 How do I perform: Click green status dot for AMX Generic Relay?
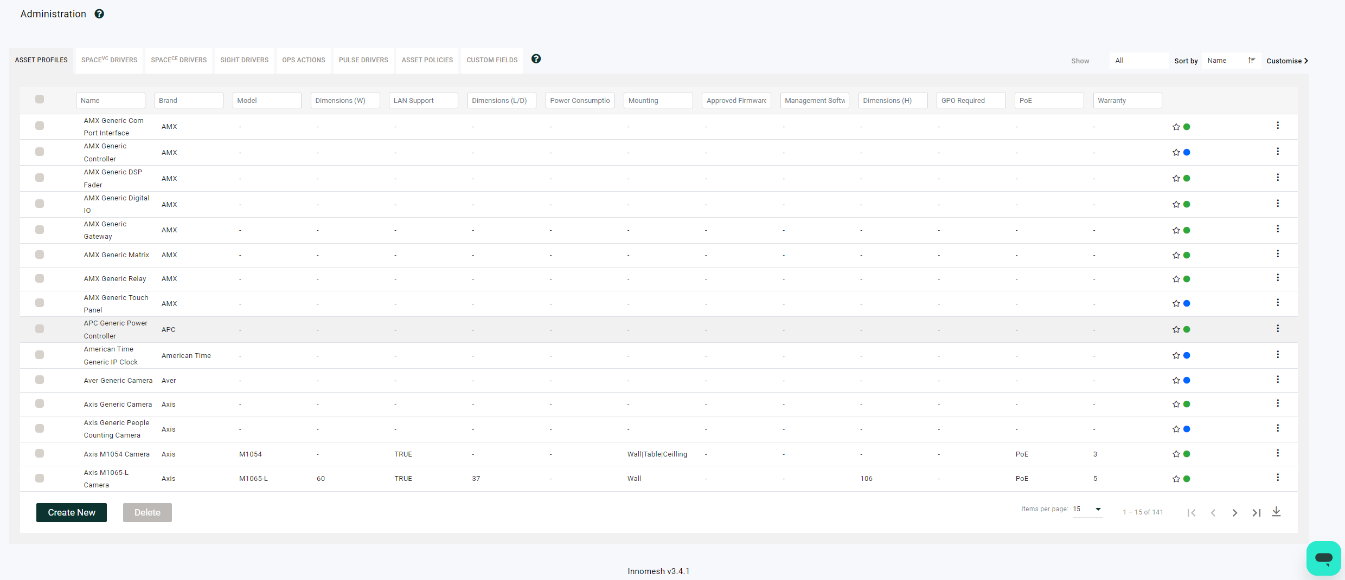coord(1187,279)
